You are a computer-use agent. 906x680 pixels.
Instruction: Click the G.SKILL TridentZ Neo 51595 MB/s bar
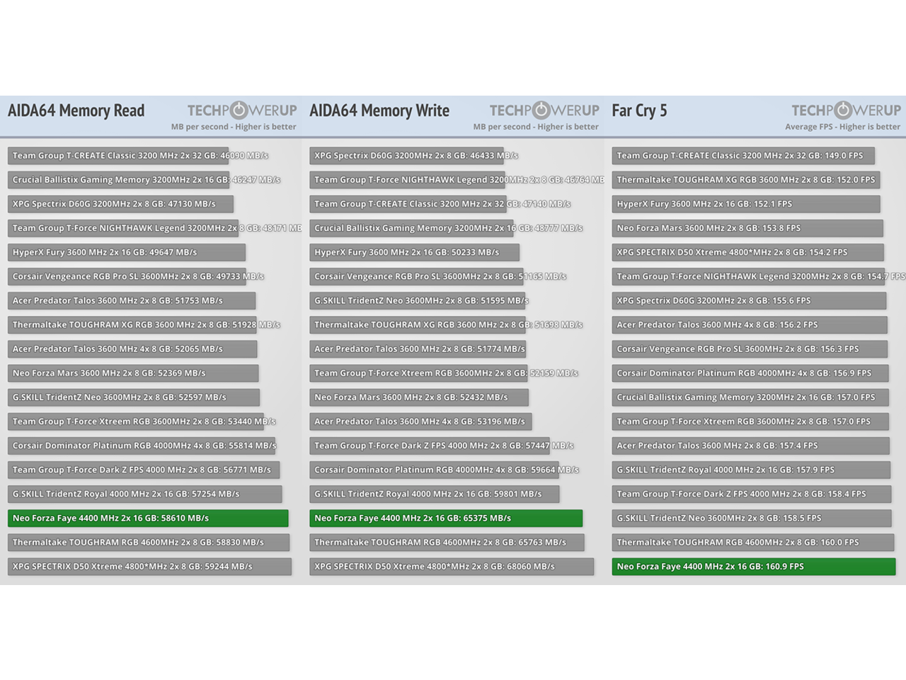(418, 300)
